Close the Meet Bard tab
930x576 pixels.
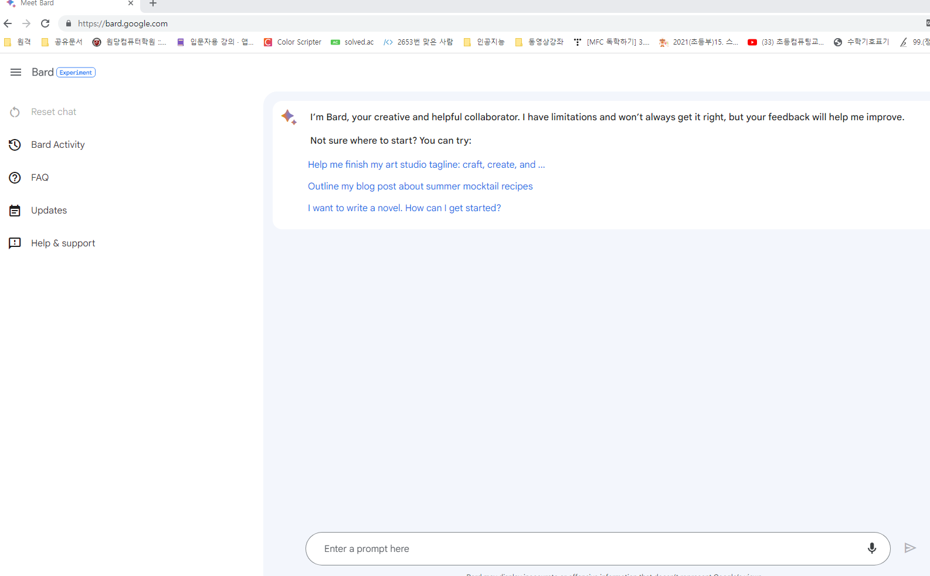tap(131, 4)
